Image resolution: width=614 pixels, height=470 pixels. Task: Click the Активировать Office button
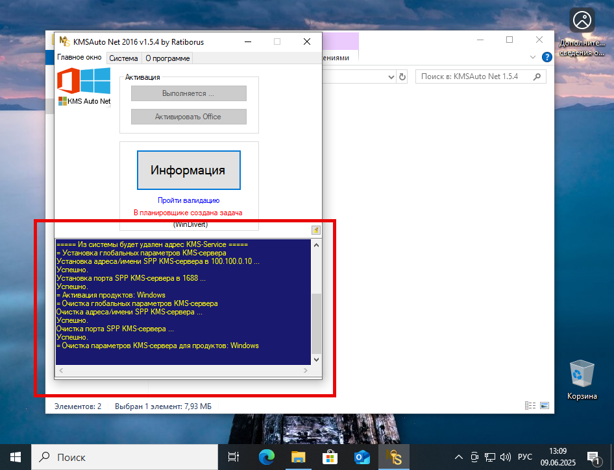(188, 117)
